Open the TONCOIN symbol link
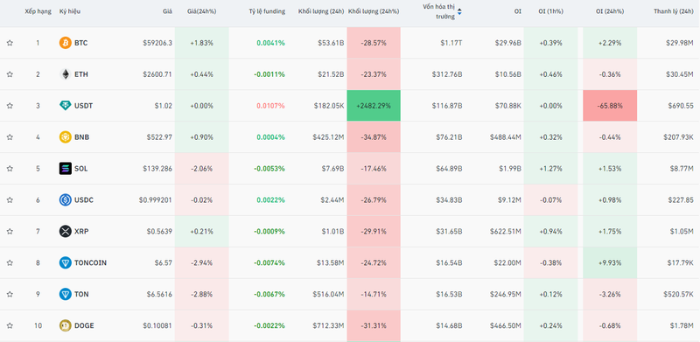 tap(91, 262)
